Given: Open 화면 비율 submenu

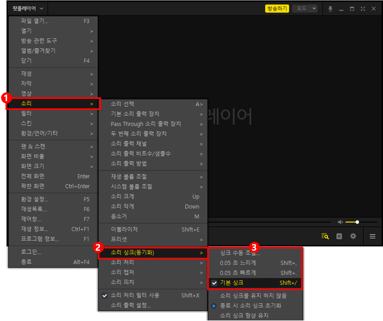Looking at the screenshot, I should pos(53,156).
